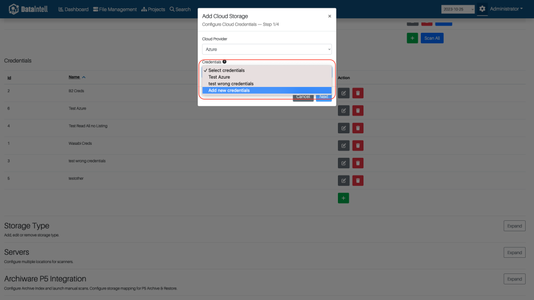Image resolution: width=534 pixels, height=300 pixels.
Task: Go to Projects page
Action: coord(153,9)
